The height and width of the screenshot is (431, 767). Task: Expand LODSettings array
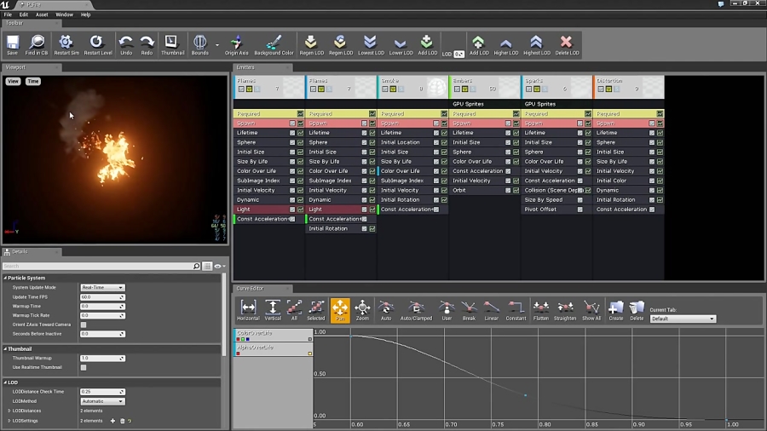click(9, 421)
